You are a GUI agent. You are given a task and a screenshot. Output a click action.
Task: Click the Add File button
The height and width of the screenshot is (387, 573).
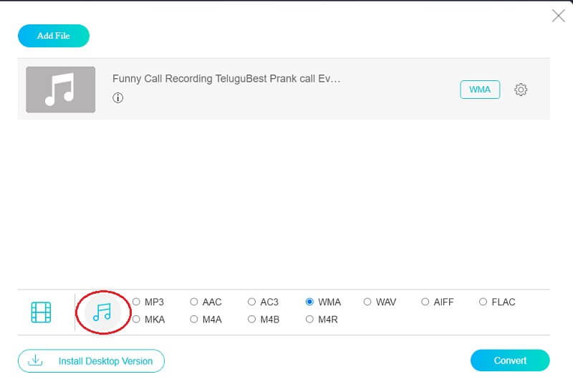tap(54, 36)
